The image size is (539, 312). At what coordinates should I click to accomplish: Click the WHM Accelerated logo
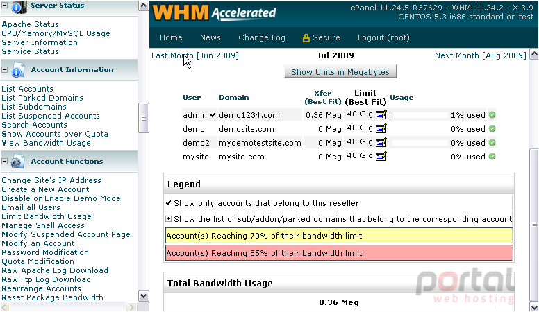point(214,13)
